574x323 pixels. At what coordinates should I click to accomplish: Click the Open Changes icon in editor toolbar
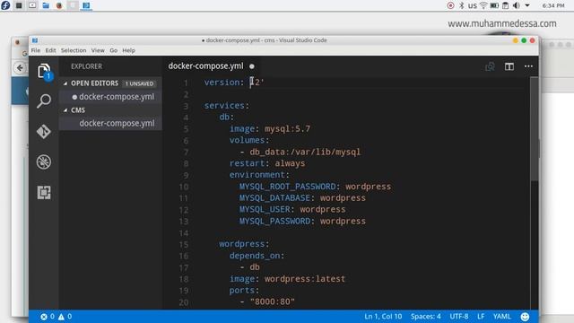click(490, 66)
